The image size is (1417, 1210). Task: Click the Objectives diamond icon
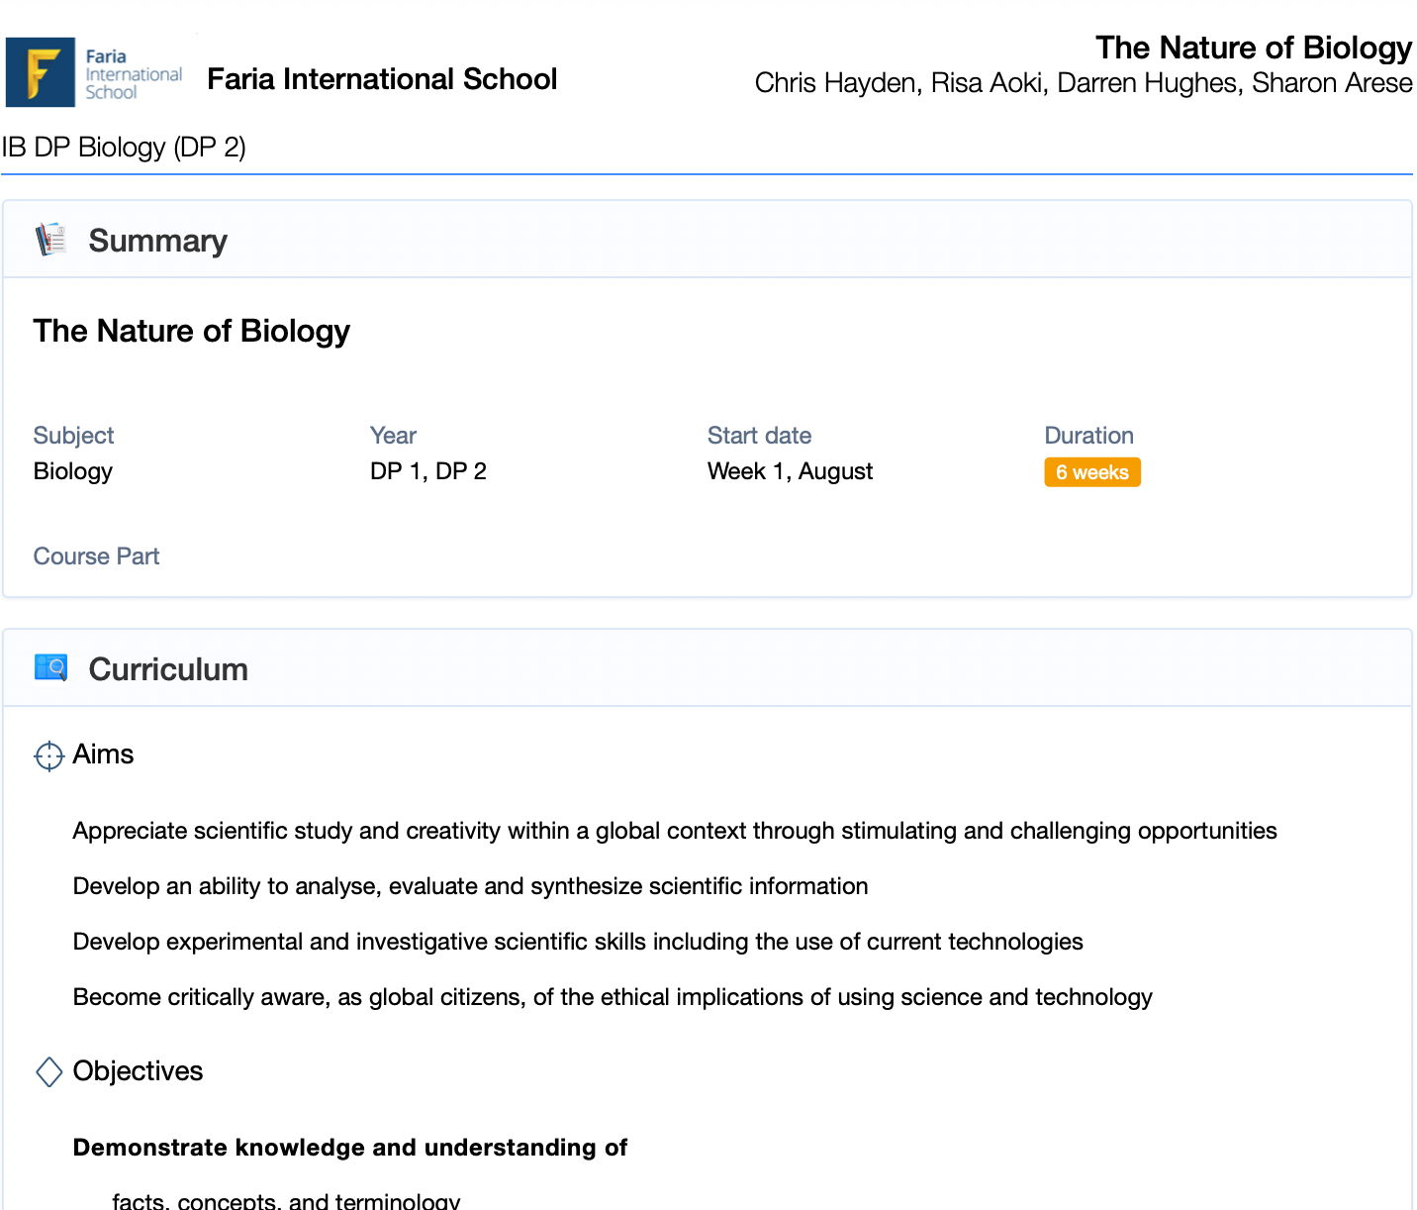coord(48,1071)
